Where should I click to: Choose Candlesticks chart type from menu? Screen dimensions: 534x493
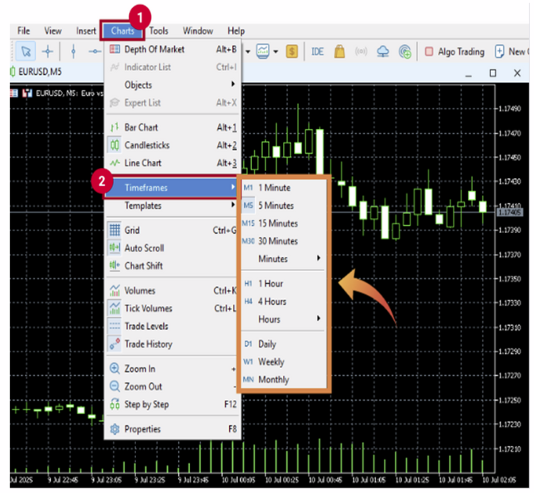(x=146, y=145)
